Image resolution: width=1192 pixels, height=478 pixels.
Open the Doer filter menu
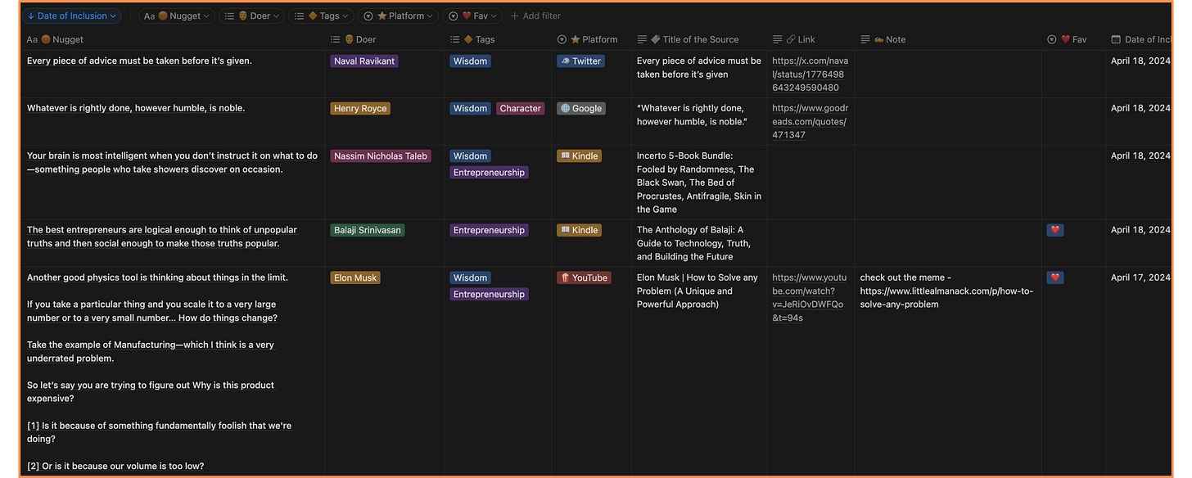251,16
